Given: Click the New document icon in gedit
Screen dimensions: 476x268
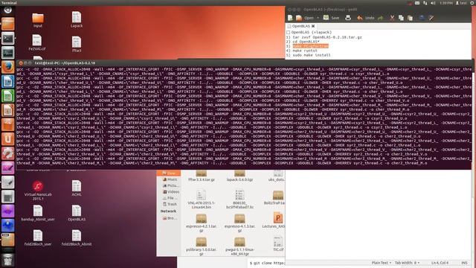Looking at the screenshot, I should 290,18.
